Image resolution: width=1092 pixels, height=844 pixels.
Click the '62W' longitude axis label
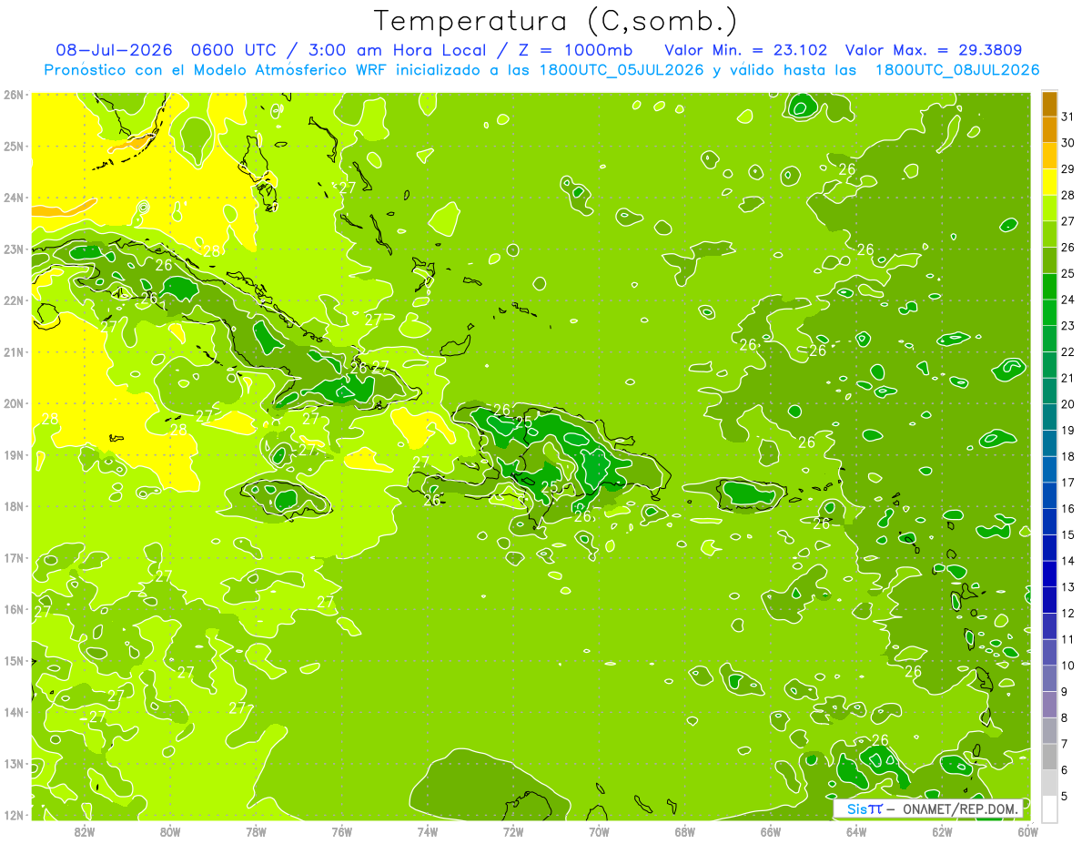click(x=943, y=832)
